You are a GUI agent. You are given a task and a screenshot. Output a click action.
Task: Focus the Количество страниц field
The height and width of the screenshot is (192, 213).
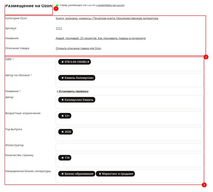pos(130,160)
